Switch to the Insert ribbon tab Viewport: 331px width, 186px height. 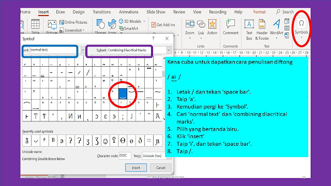(x=43, y=12)
